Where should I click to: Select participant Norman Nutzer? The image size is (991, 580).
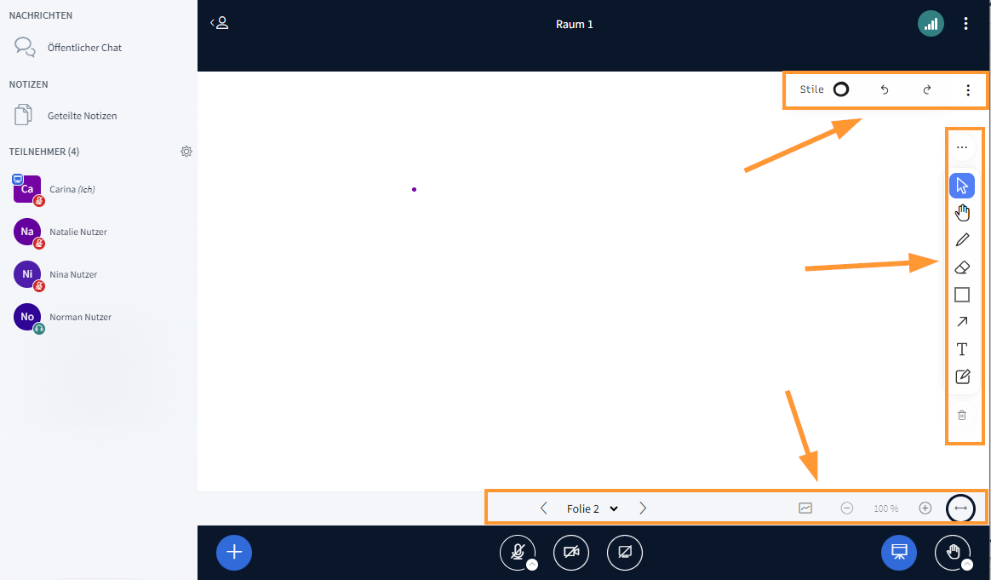(80, 317)
